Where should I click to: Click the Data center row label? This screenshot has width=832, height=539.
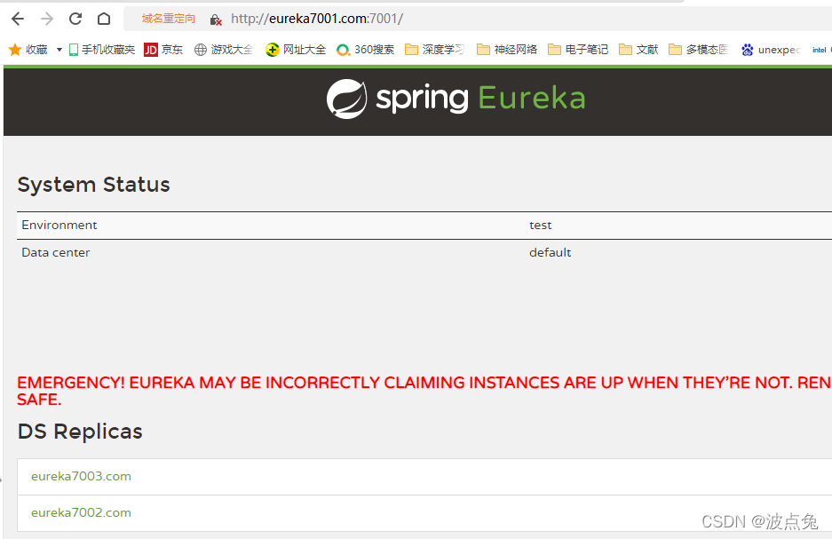coord(56,252)
